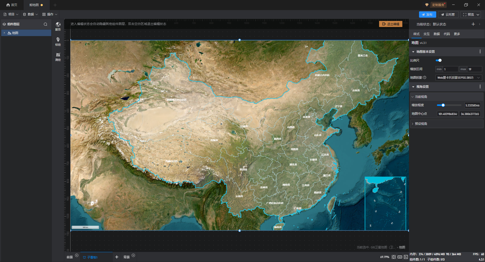Open the 定制服务 custom service link
Viewport: 485px width, 262px height.
pyautogui.click(x=438, y=5)
